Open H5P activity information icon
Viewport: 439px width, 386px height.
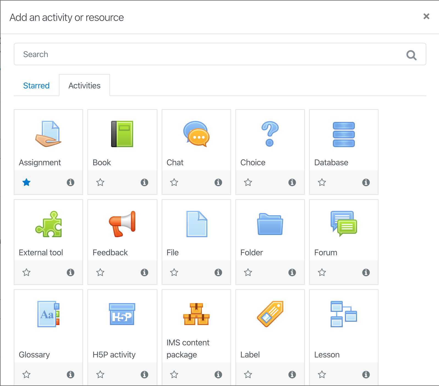144,374
